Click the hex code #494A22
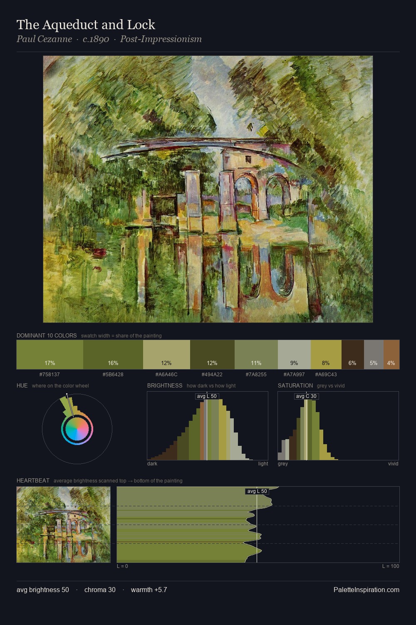This screenshot has width=416, height=625. [x=212, y=375]
